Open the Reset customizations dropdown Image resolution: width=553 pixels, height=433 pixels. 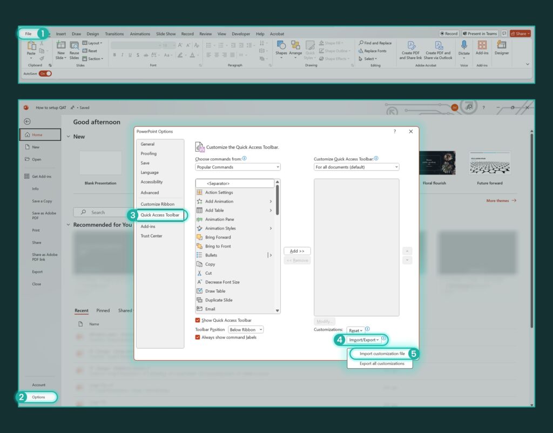click(x=355, y=330)
